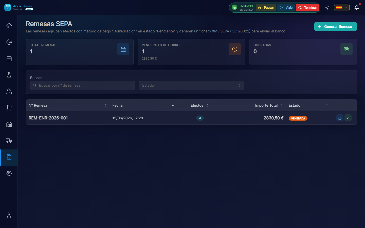Image resolution: width=365 pixels, height=228 pixels.
Task: Open the lab flask section in sidebar
Action: click(x=9, y=75)
